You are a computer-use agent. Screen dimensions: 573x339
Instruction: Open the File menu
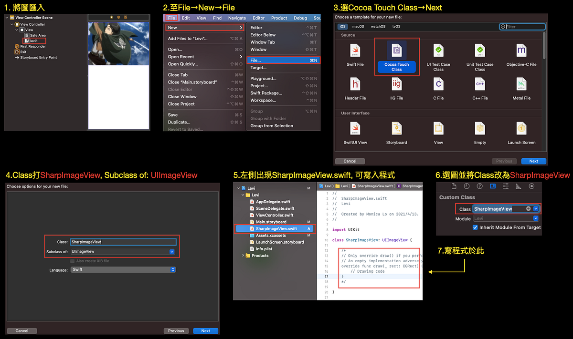pyautogui.click(x=171, y=18)
